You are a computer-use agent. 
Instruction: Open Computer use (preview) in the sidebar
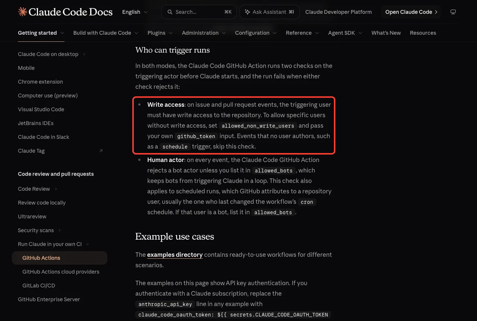48,96
